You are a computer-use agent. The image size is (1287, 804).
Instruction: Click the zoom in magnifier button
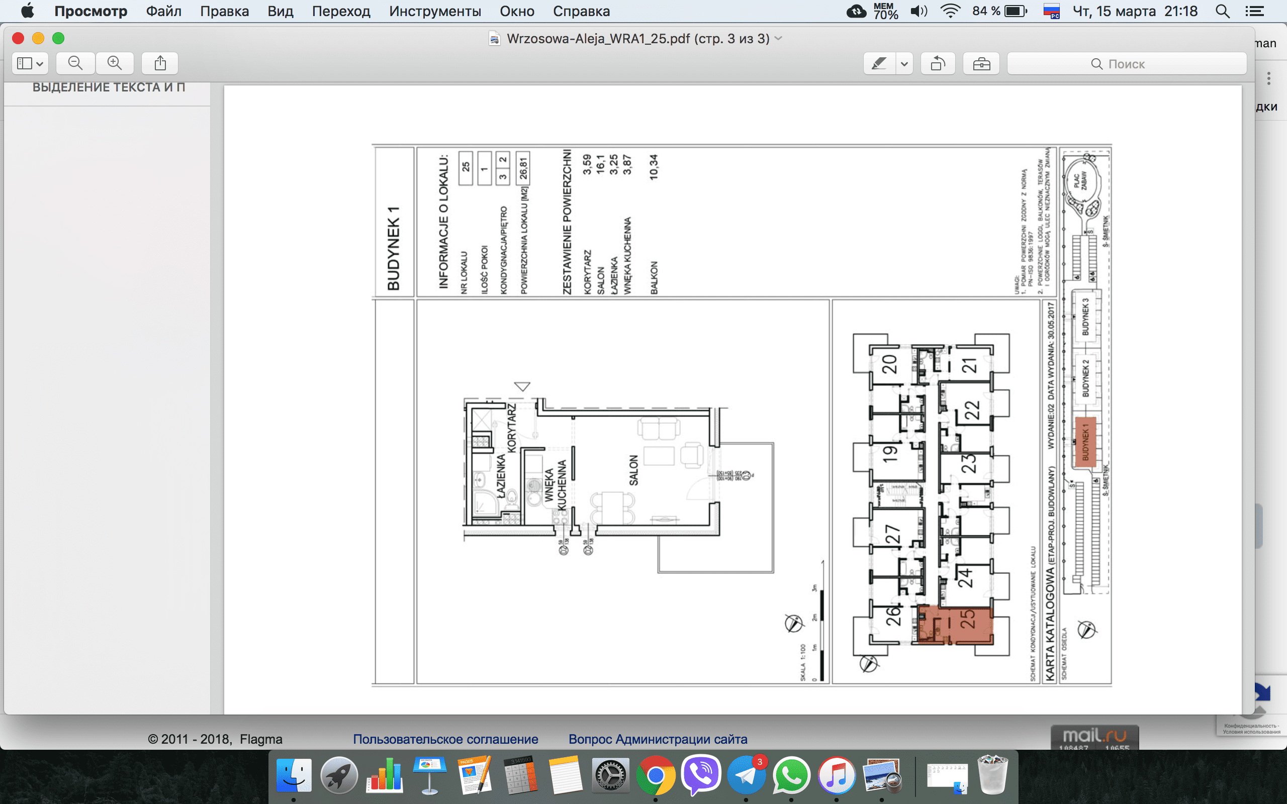114,63
